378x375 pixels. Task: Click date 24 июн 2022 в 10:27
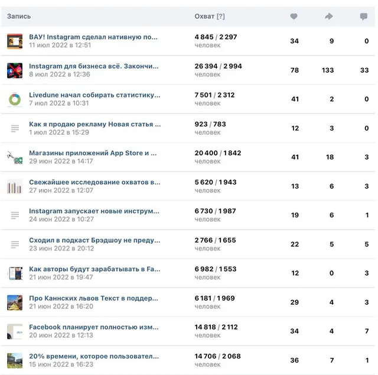61,219
